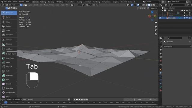This screenshot has width=192, height=108.
Task: Select the Measure tool
Action: click(9, 44)
